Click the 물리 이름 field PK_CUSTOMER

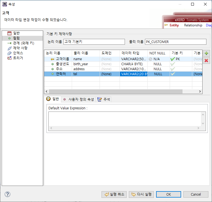pos(176,42)
